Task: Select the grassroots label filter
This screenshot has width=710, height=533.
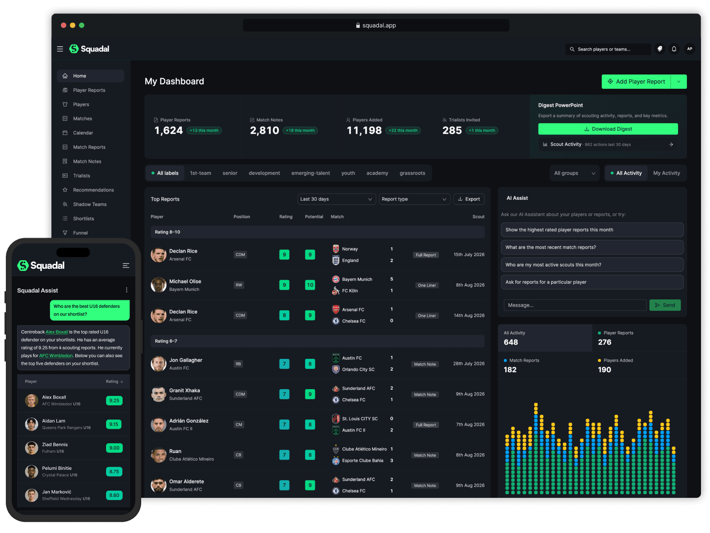Action: tap(412, 173)
